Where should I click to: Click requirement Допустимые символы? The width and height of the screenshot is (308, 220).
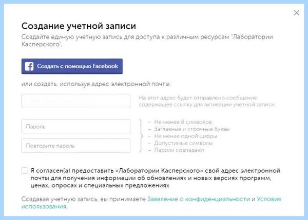tap(183, 143)
